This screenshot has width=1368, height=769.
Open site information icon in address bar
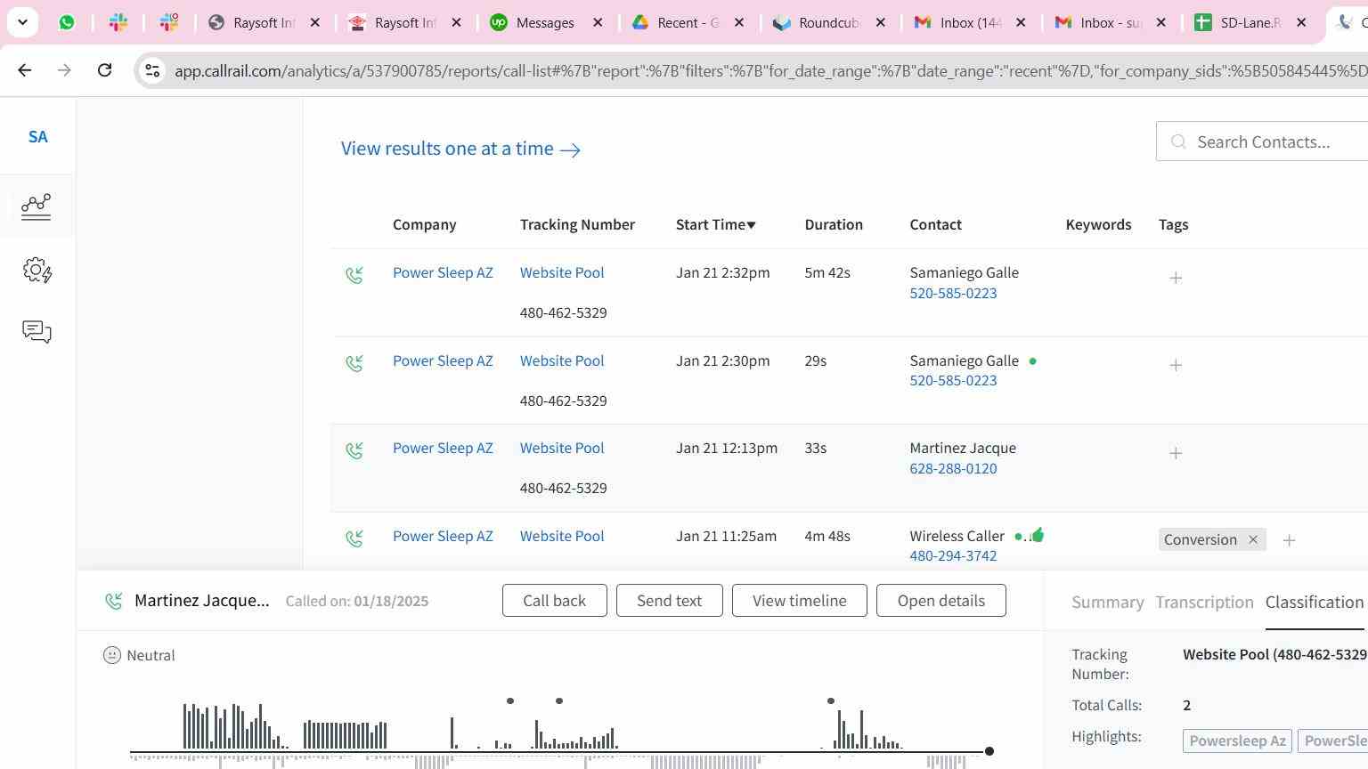[152, 70]
